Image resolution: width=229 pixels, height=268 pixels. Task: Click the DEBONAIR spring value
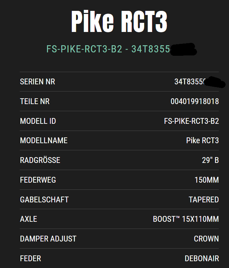202,258
